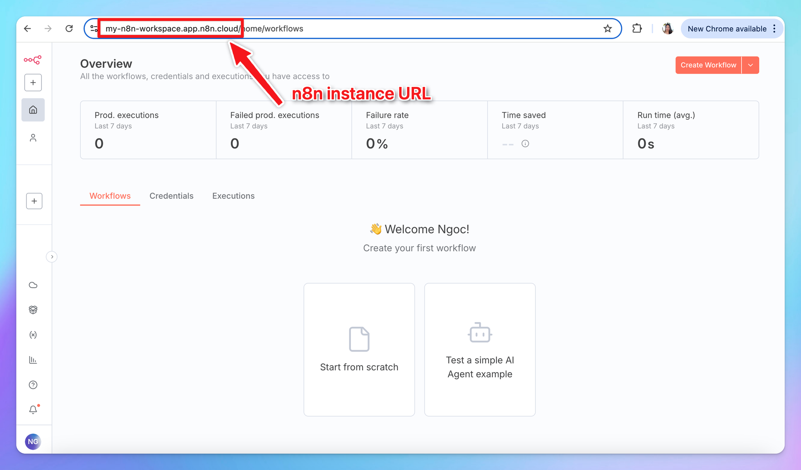Open the Variables icon in sidebar
Screen dimensions: 801x470
tap(33, 335)
